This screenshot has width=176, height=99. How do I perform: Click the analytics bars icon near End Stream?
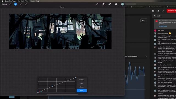tap(153, 11)
